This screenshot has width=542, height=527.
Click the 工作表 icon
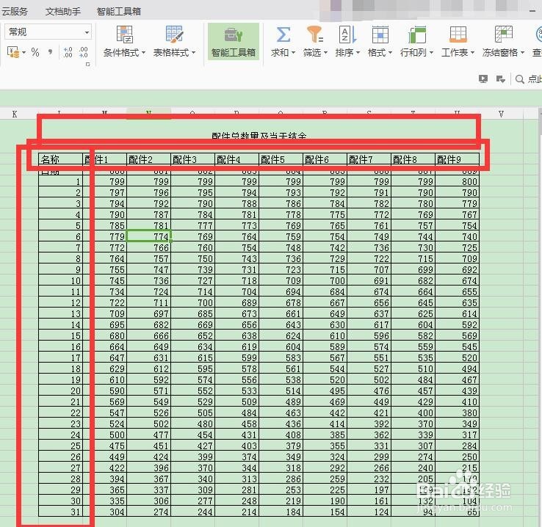coord(458,34)
